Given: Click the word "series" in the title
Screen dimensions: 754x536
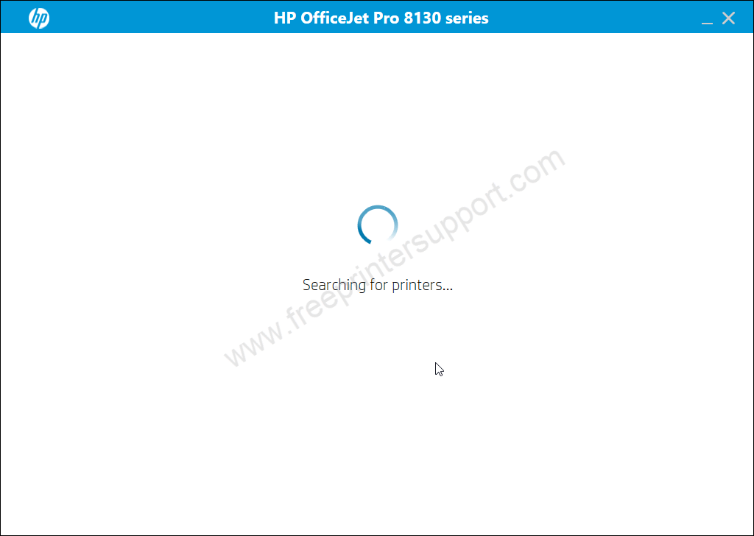Looking at the screenshot, I should point(467,18).
